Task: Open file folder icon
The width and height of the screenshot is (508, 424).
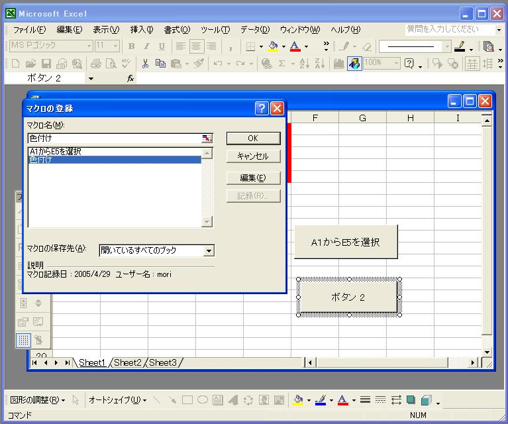Action: pos(30,63)
